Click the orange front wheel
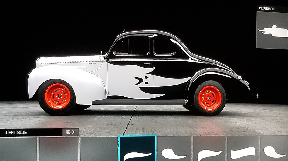This screenshot has height=161, width=288. 57,96
